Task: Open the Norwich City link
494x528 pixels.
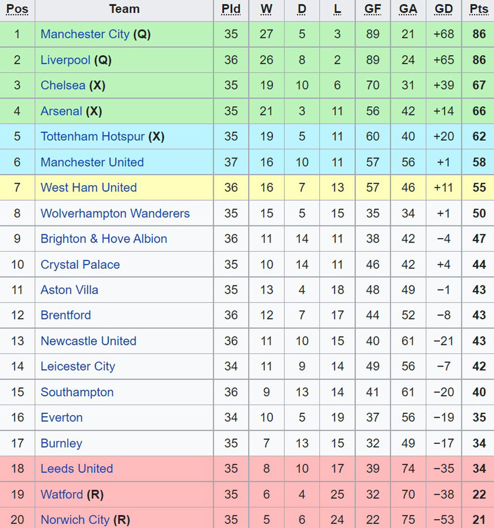Action: [75, 520]
